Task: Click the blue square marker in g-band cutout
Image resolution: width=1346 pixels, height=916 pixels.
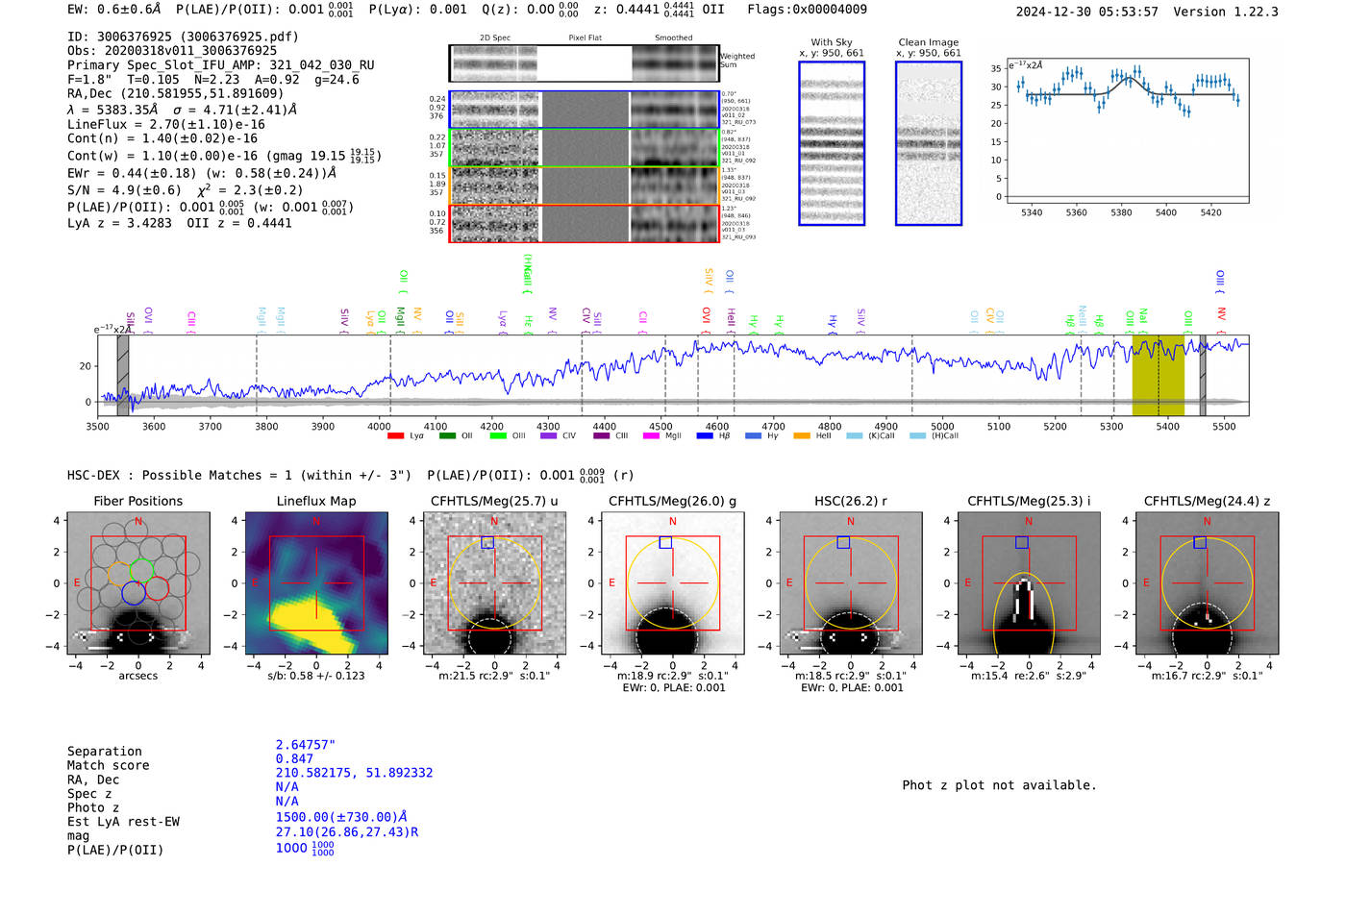Action: (665, 543)
